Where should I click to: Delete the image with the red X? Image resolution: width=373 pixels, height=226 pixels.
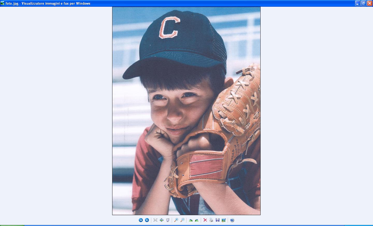(x=205, y=220)
